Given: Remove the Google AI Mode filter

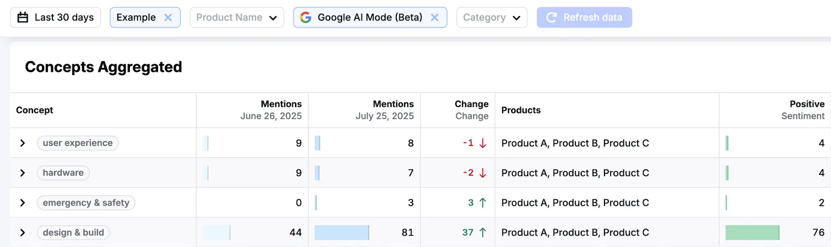Looking at the screenshot, I should 435,18.
